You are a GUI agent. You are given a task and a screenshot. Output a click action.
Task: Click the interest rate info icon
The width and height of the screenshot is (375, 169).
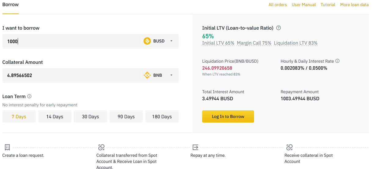click(337, 61)
